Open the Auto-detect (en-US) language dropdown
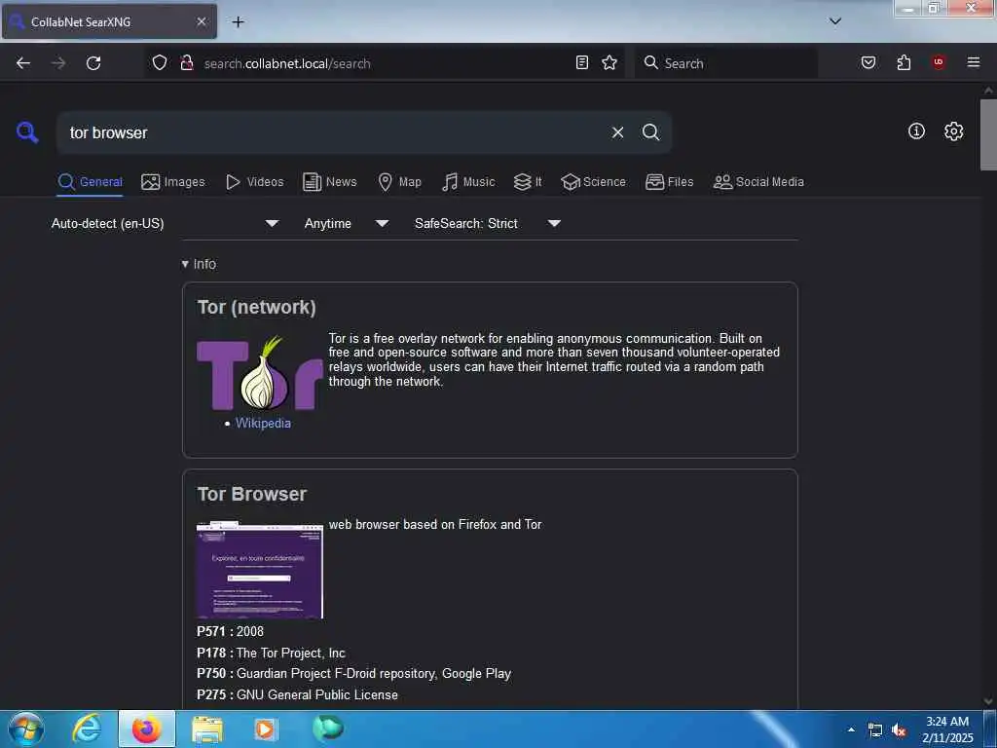997x748 pixels. 165,223
